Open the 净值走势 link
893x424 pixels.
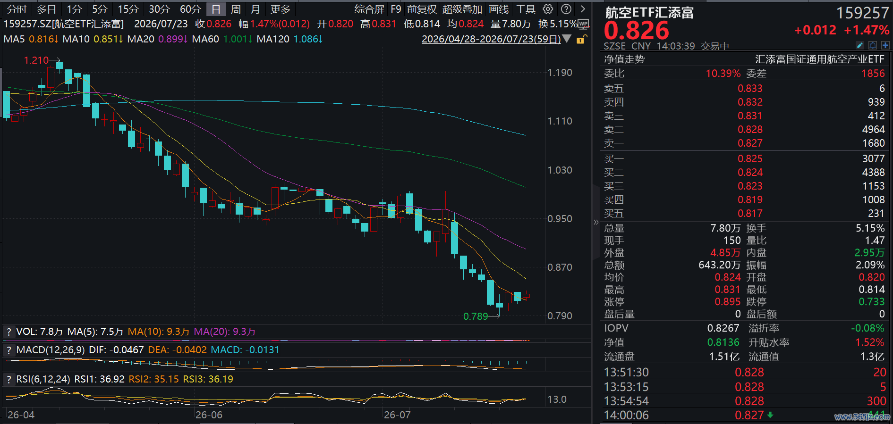pos(624,59)
